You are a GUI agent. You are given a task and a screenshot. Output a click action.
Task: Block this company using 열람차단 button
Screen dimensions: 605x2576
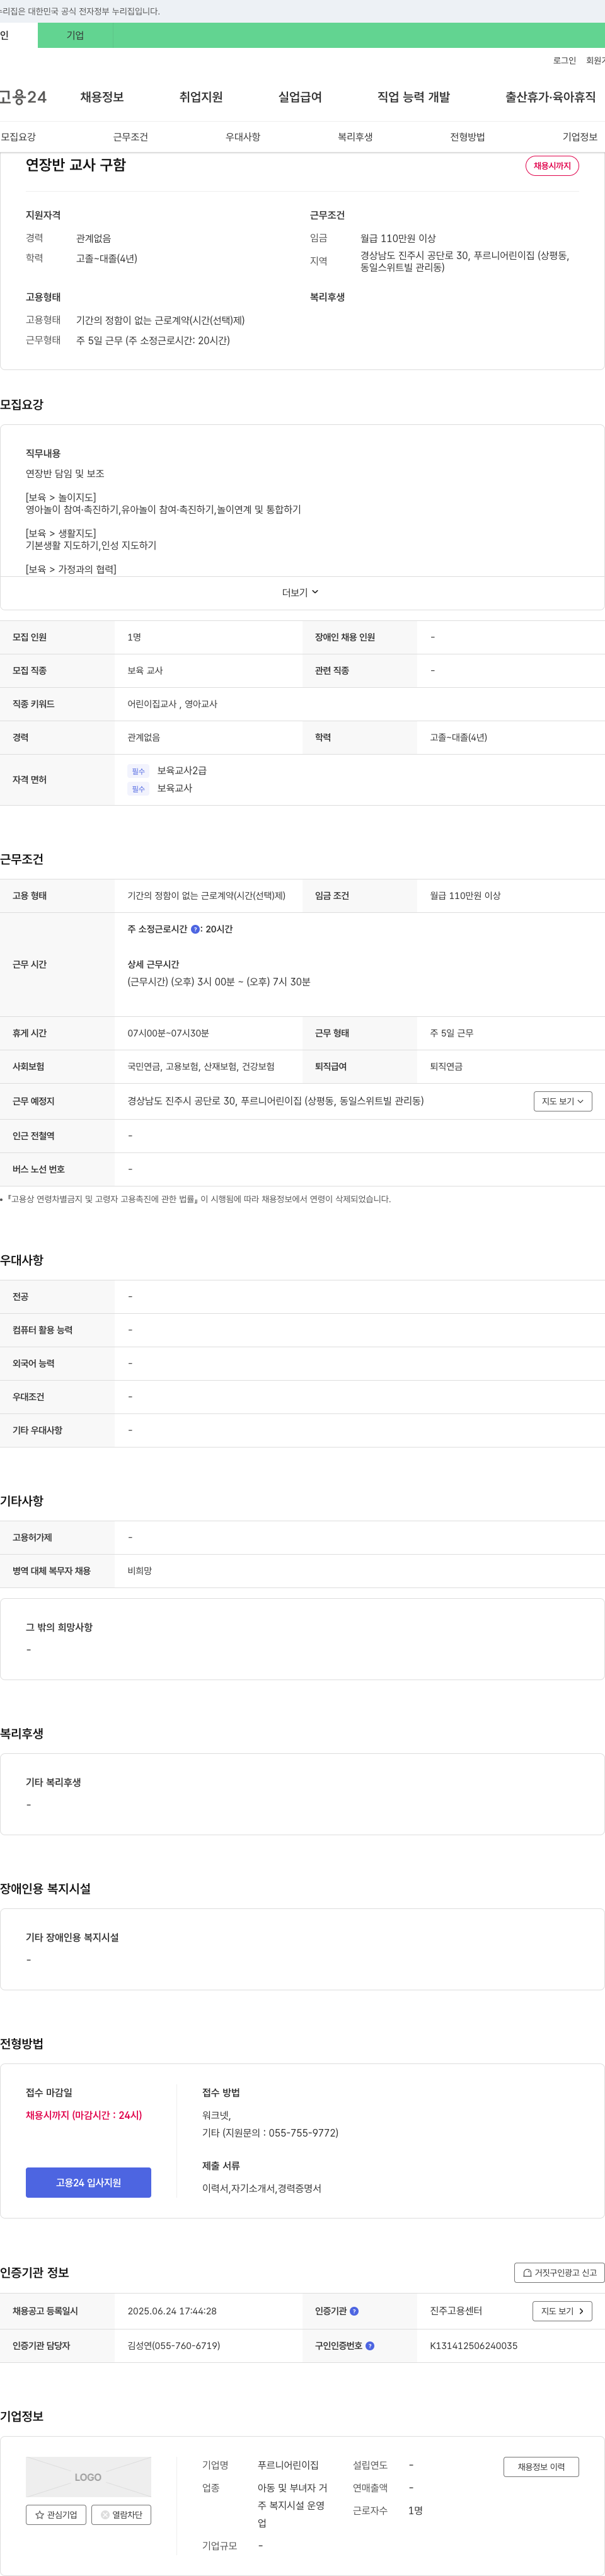tap(121, 2514)
